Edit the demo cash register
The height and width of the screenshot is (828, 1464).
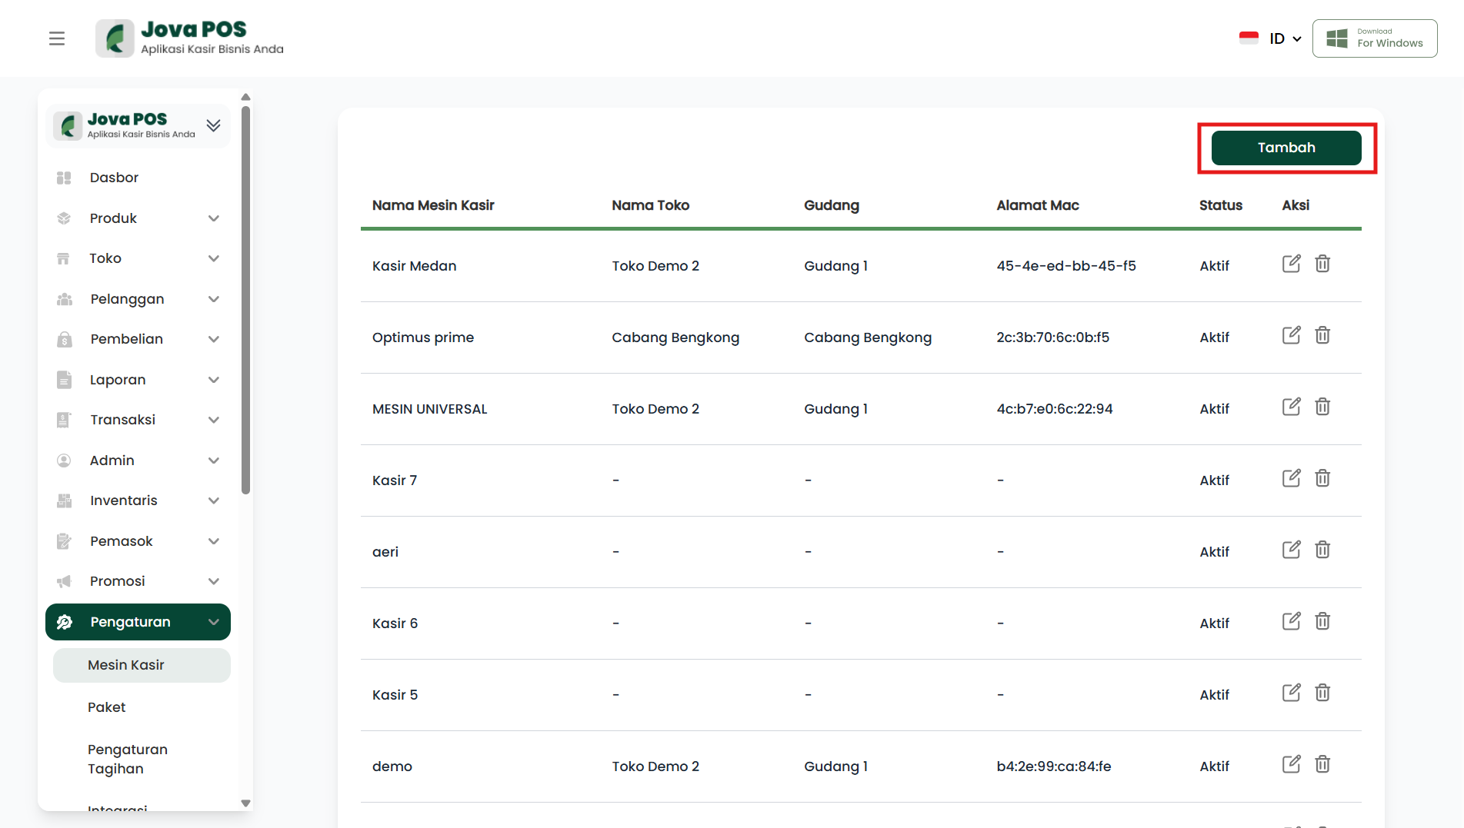pyautogui.click(x=1291, y=764)
